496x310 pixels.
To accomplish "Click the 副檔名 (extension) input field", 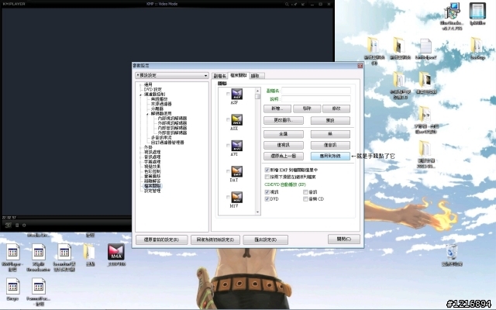I will (316, 91).
